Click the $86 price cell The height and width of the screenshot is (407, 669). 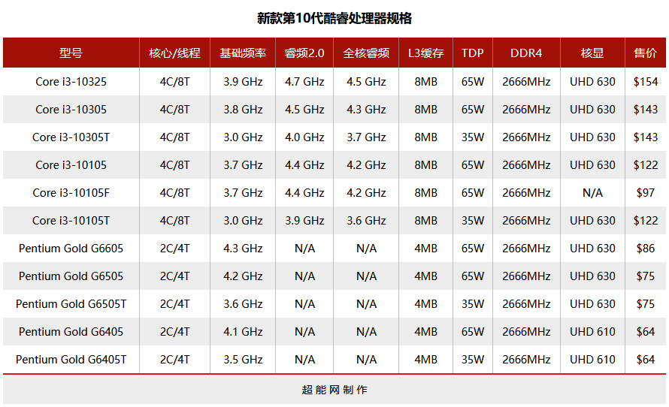[645, 248]
